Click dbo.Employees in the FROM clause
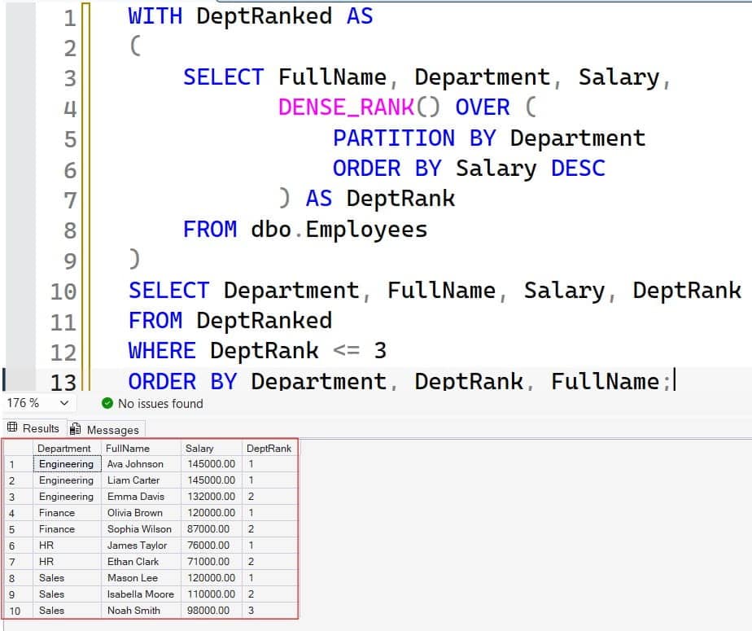Viewport: 752px width, 631px height. pyautogui.click(x=339, y=230)
